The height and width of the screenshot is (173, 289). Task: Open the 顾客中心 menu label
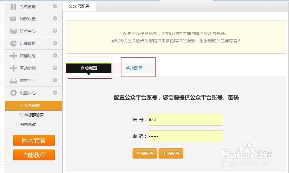click(28, 80)
